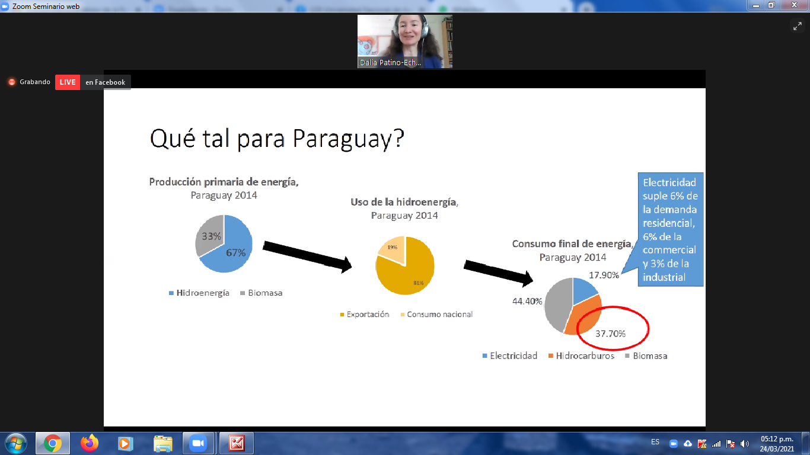Click the red LIVE badge

tap(68, 82)
